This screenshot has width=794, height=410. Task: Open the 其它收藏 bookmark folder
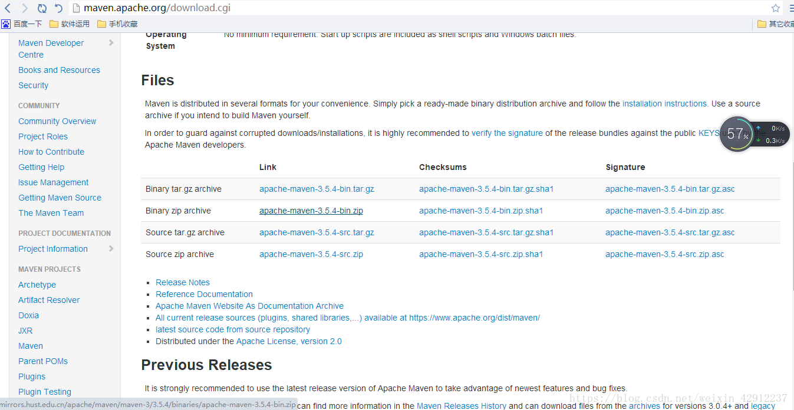pyautogui.click(x=775, y=24)
